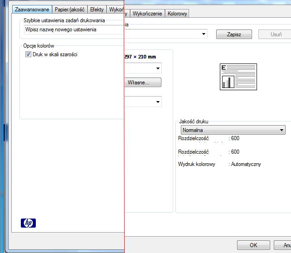Switch to the Kolorowy tab
Screen dimensions: 291x253
(177, 14)
